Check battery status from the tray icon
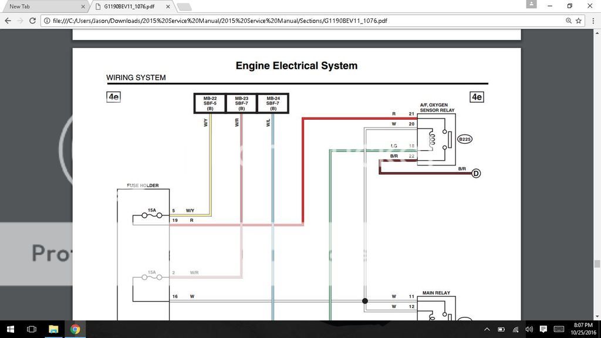601x338 pixels. click(501, 329)
